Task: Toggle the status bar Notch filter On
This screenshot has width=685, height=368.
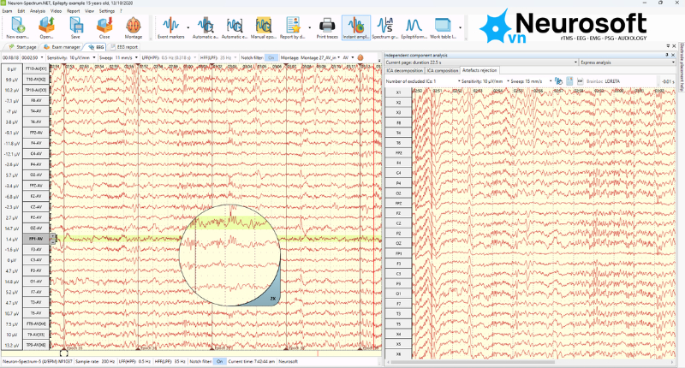Action: (220, 361)
